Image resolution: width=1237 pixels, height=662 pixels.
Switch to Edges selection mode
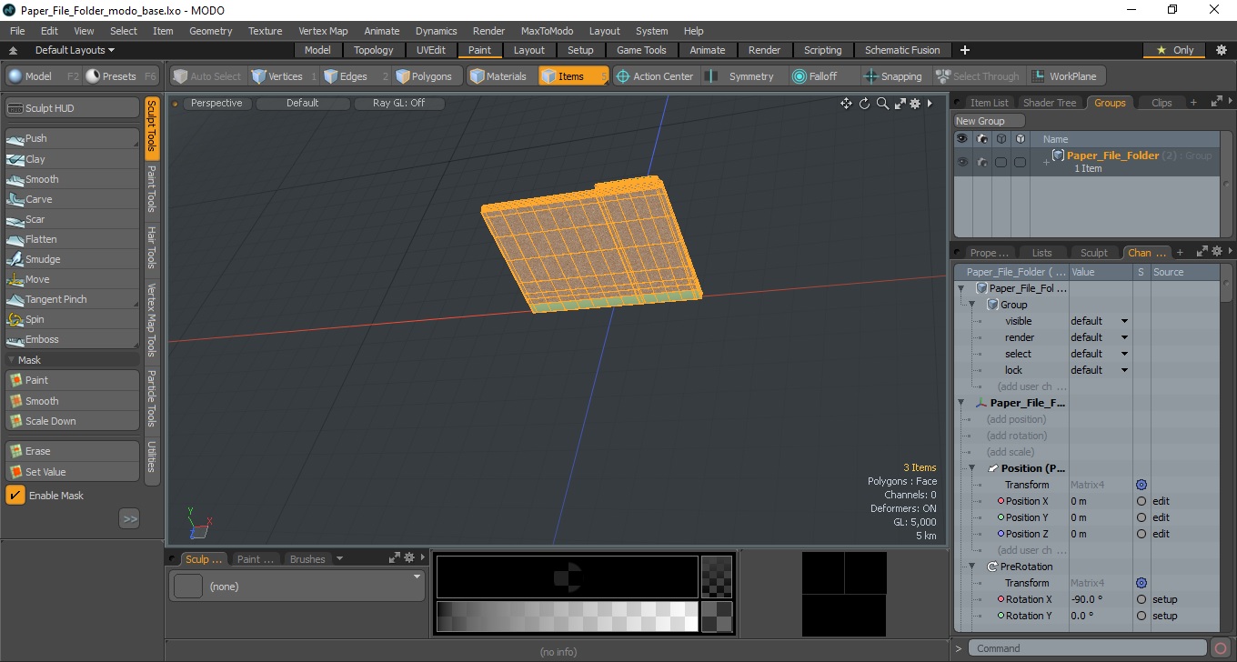(x=355, y=76)
